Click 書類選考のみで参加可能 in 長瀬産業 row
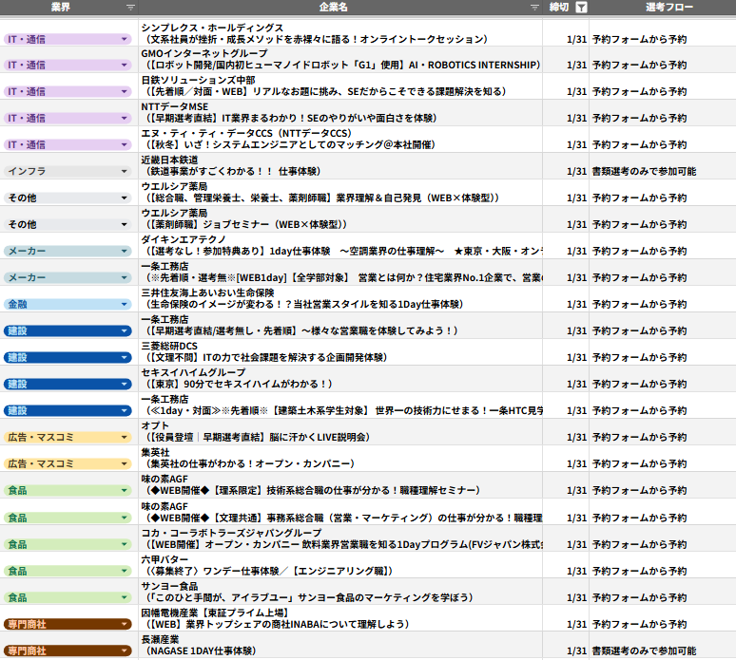The image size is (736, 660). (x=644, y=651)
